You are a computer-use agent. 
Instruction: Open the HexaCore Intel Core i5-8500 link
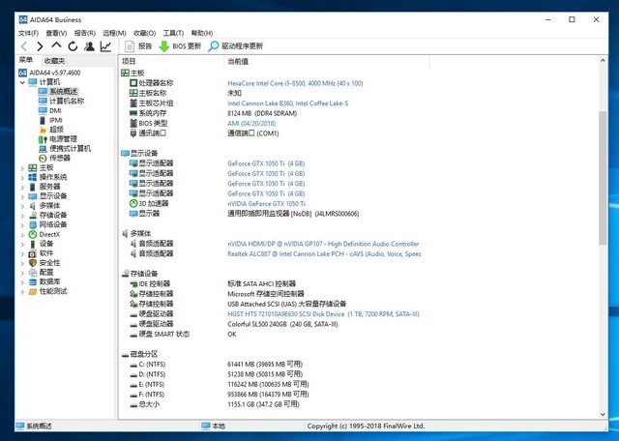295,83
